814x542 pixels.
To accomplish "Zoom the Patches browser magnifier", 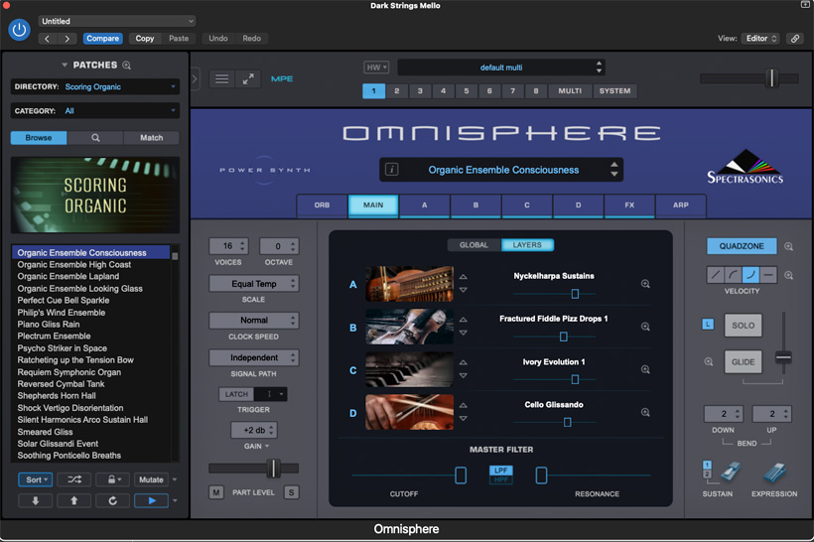I will click(x=127, y=66).
